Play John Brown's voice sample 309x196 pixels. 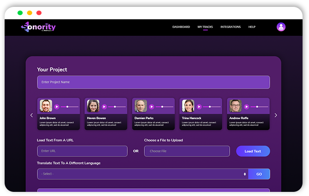pos(57,106)
